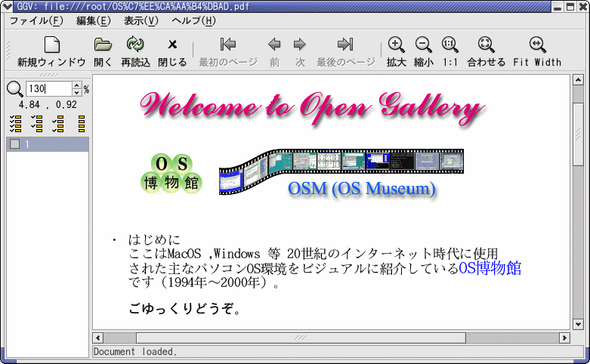Viewport: 590px width, 364px height.
Task: Click the horizontal scrollbar thumb
Action: coord(301,338)
